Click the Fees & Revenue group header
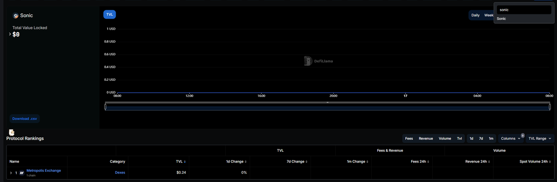 [390, 150]
